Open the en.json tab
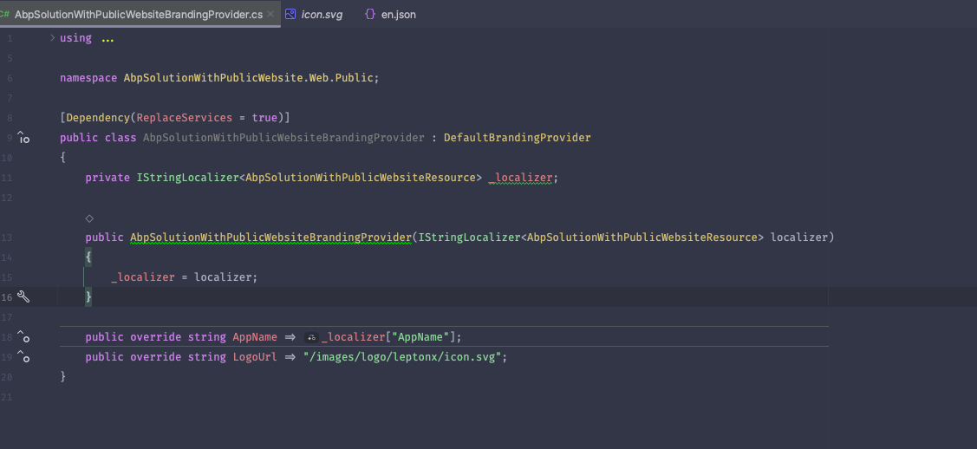Viewport: 977px width, 449px height. 398,15
